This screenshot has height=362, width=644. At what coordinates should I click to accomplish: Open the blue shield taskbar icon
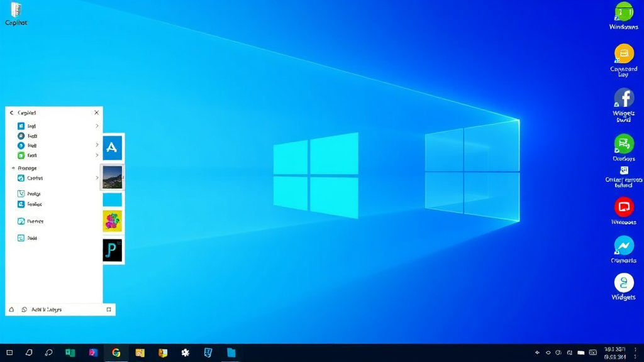[208, 353]
